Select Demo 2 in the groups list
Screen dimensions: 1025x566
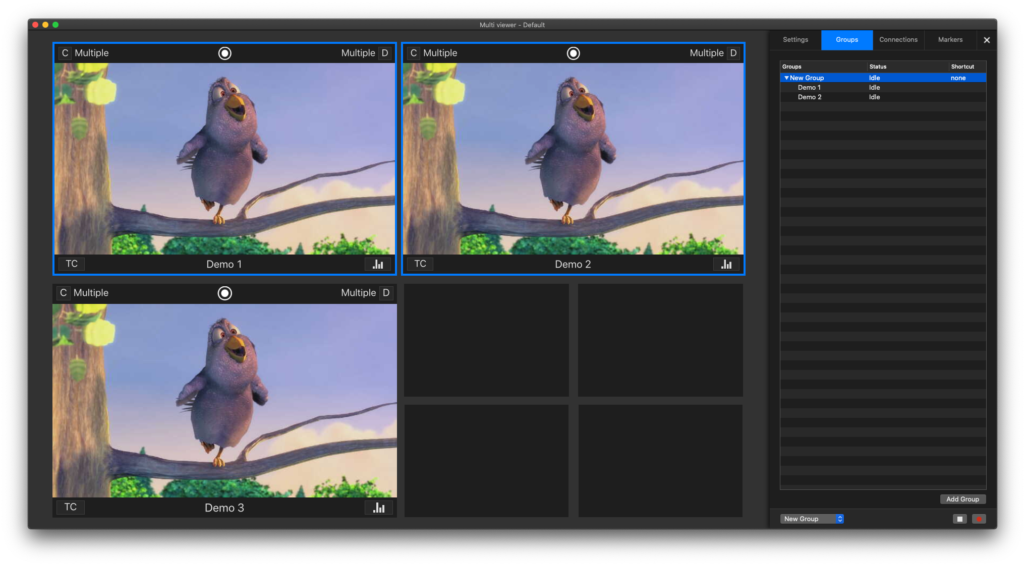point(810,97)
